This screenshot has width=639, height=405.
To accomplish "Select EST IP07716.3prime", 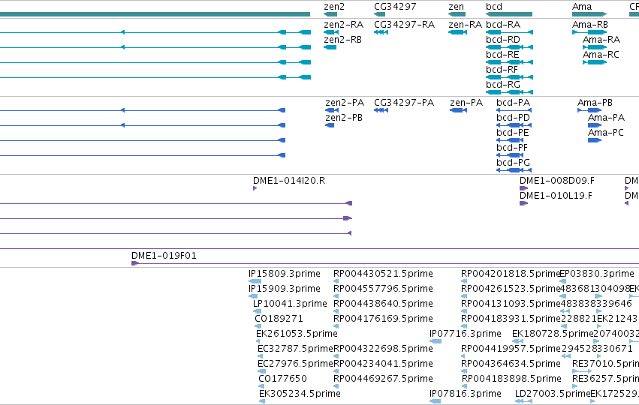I will 466,334.
